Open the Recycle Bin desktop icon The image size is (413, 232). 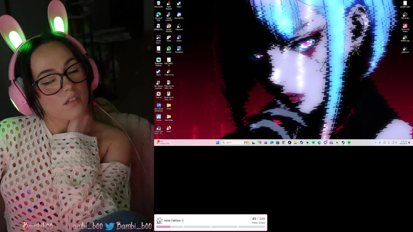pyautogui.click(x=158, y=5)
